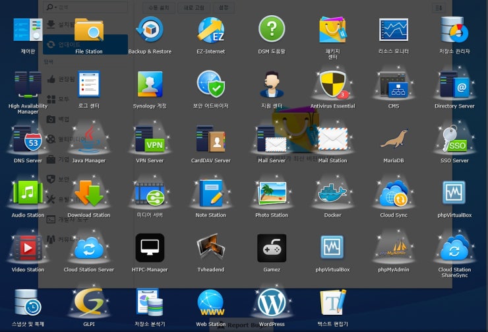488x332 pixels.
Task: Open 지원 센터 support center
Action: (x=272, y=84)
